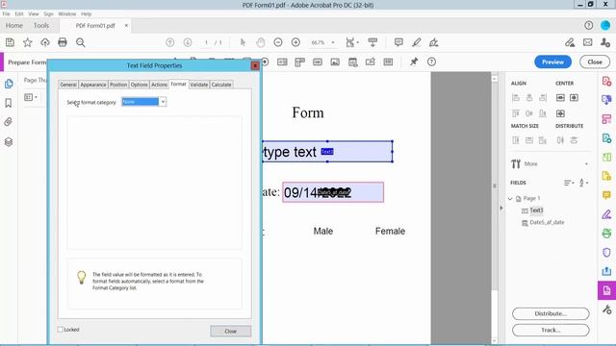This screenshot has height=346, width=616.
Task: Toggle the Locked checkbox
Action: coord(61,330)
